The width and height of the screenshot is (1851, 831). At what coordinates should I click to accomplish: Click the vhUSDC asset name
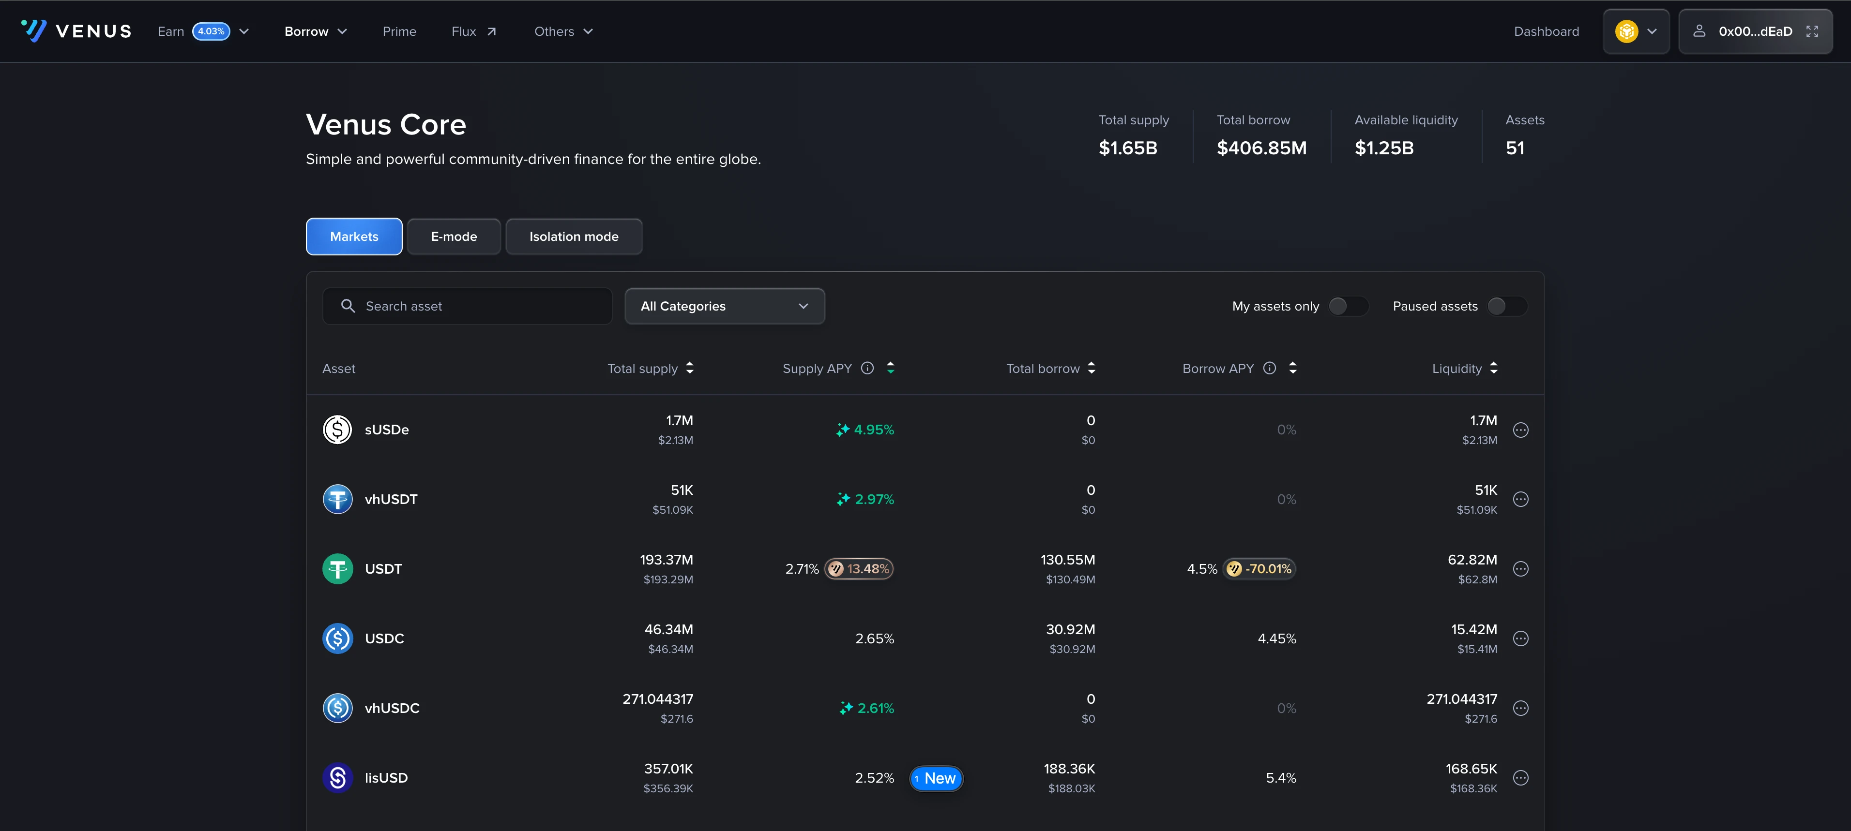click(x=392, y=708)
